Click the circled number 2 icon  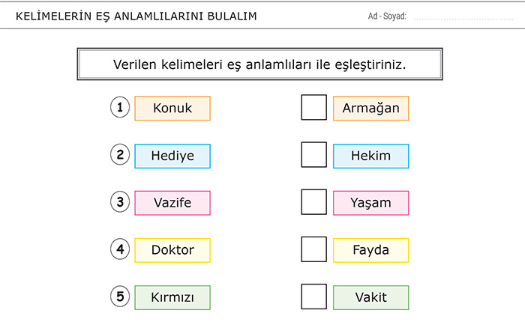click(120, 154)
